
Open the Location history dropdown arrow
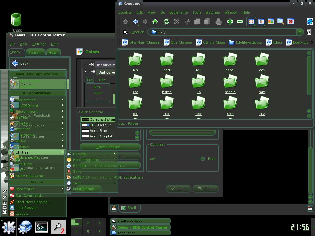300,32
